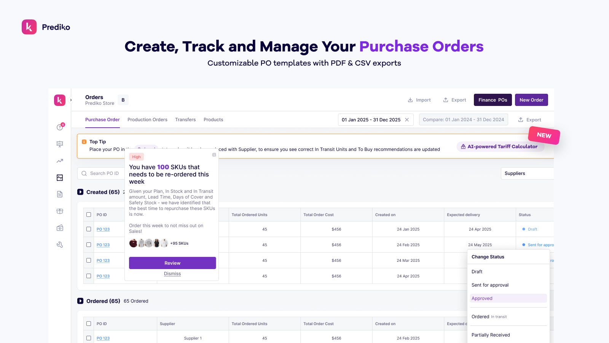This screenshot has width=609, height=343.
Task: Open the Suppliers filter dropdown
Action: point(527,173)
